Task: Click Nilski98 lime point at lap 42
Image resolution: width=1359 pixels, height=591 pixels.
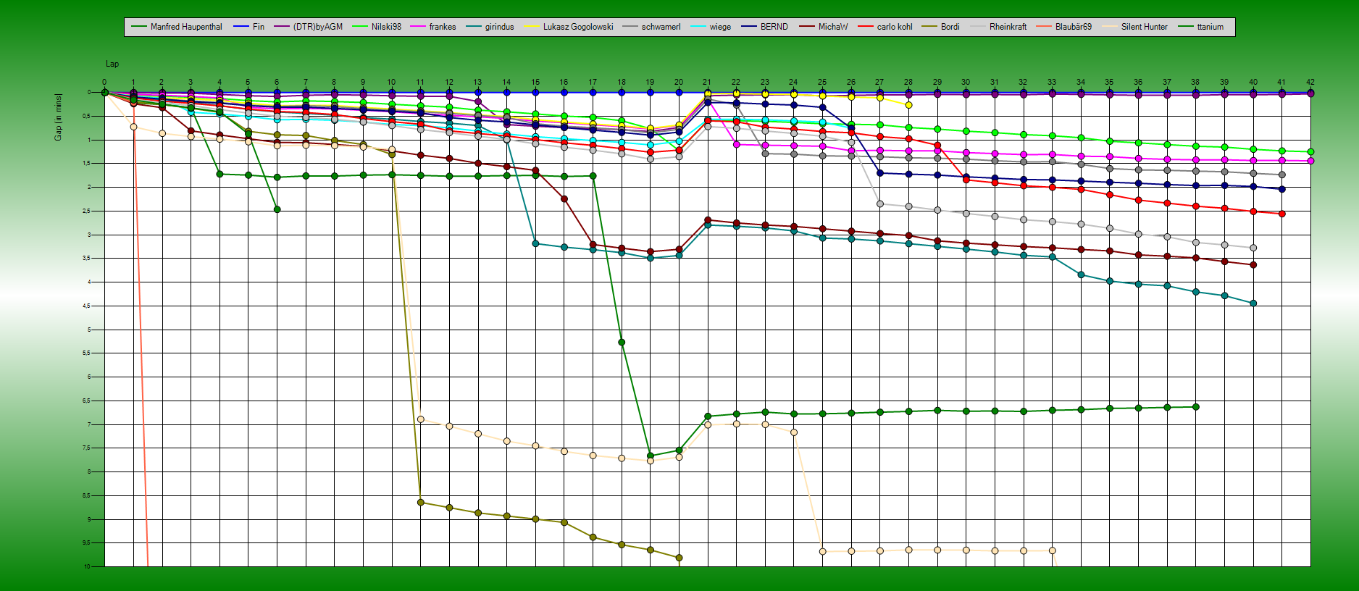Action: (x=1310, y=151)
